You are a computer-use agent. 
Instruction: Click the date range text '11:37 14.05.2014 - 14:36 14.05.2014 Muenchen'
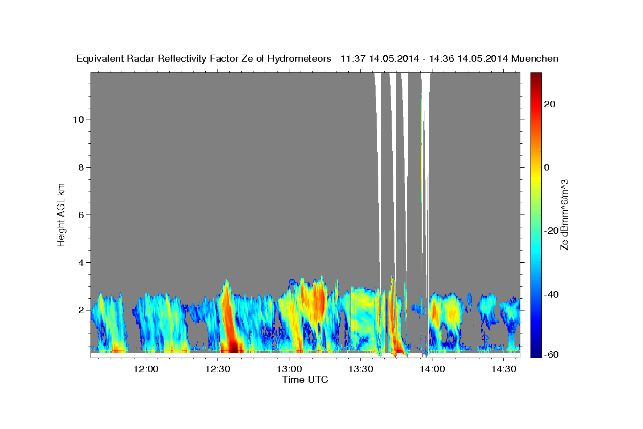coord(450,59)
